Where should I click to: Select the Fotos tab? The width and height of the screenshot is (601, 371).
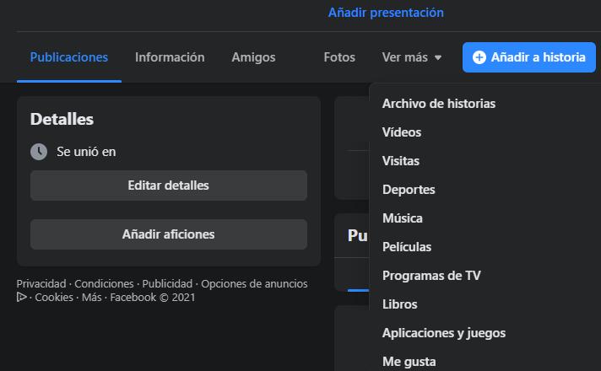click(339, 57)
